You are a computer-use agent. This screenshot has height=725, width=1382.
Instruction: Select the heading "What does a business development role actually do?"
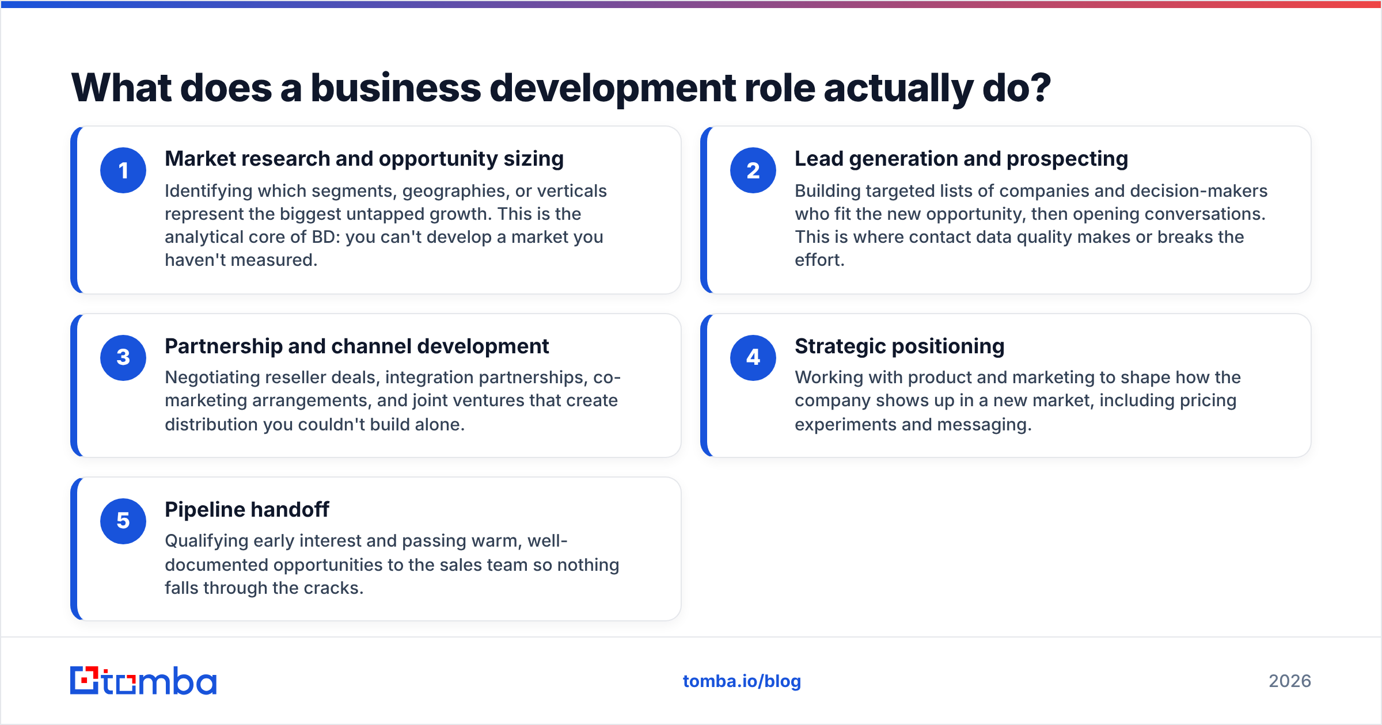tap(561, 88)
